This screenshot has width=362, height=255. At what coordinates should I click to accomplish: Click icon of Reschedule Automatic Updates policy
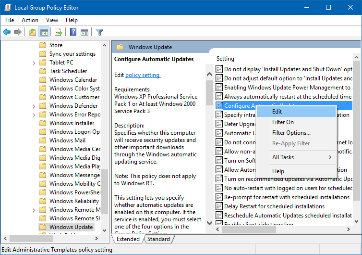click(219, 215)
